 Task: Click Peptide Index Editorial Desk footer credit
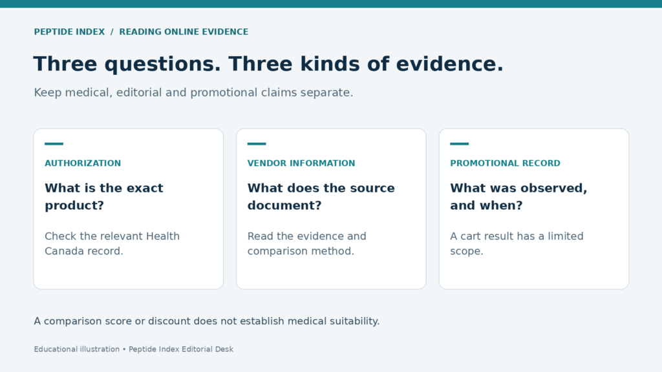coord(181,349)
